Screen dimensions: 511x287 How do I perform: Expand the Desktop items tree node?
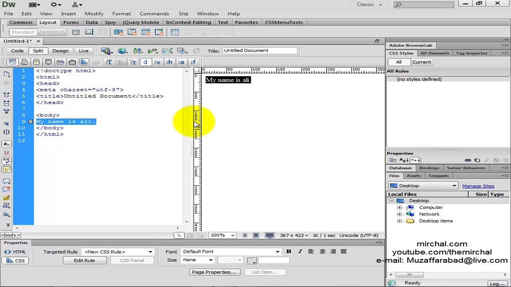(x=399, y=221)
